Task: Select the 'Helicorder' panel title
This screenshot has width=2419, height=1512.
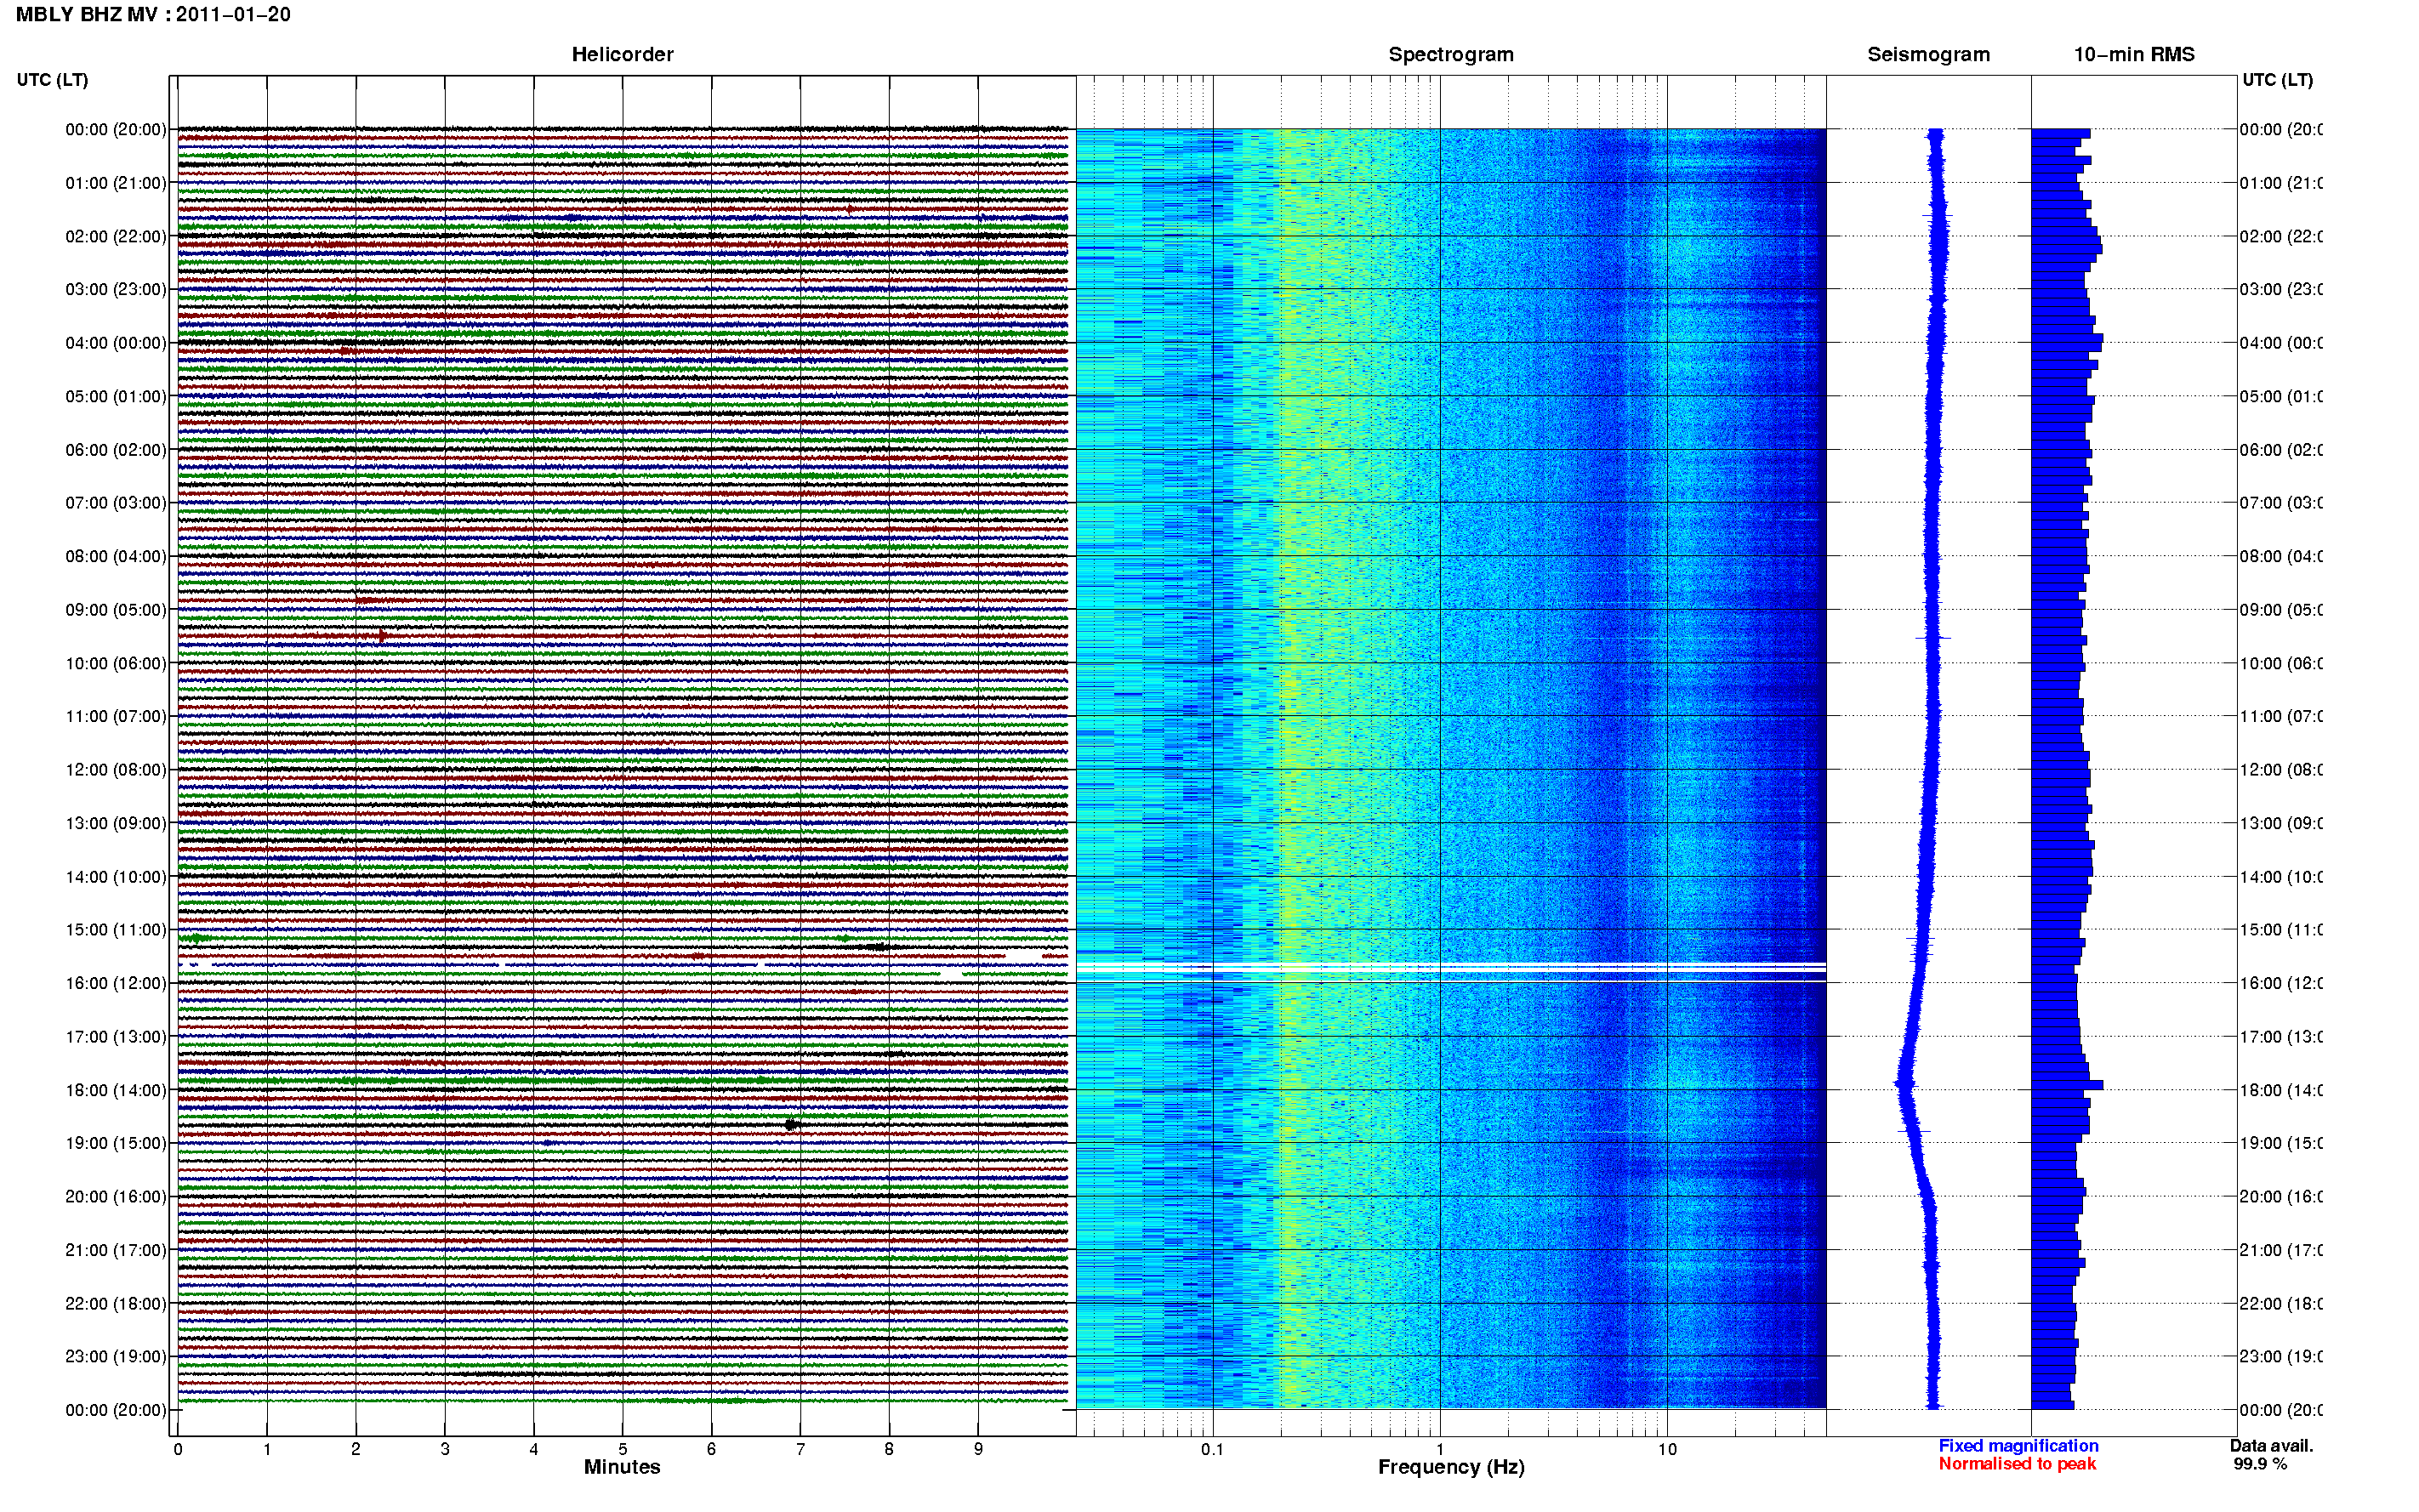Action: (x=622, y=55)
